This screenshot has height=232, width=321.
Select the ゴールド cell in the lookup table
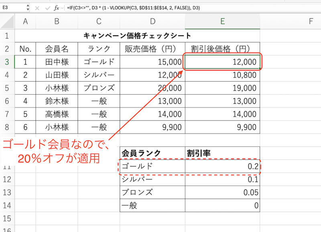[x=152, y=166]
